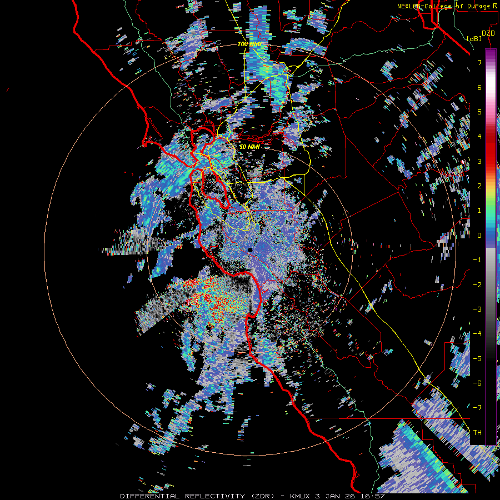Click the -5 dB value on color scale
The height and width of the screenshot is (500, 500).
(x=477, y=359)
